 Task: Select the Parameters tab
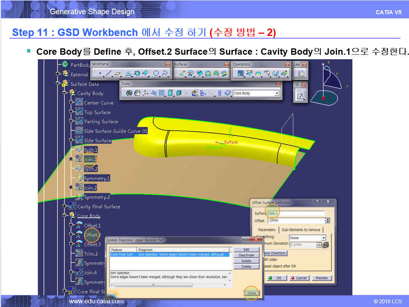(x=267, y=230)
